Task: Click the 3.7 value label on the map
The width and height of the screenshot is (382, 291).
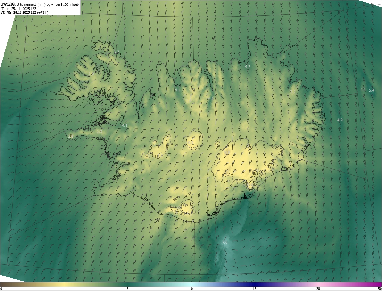Action: [117, 52]
